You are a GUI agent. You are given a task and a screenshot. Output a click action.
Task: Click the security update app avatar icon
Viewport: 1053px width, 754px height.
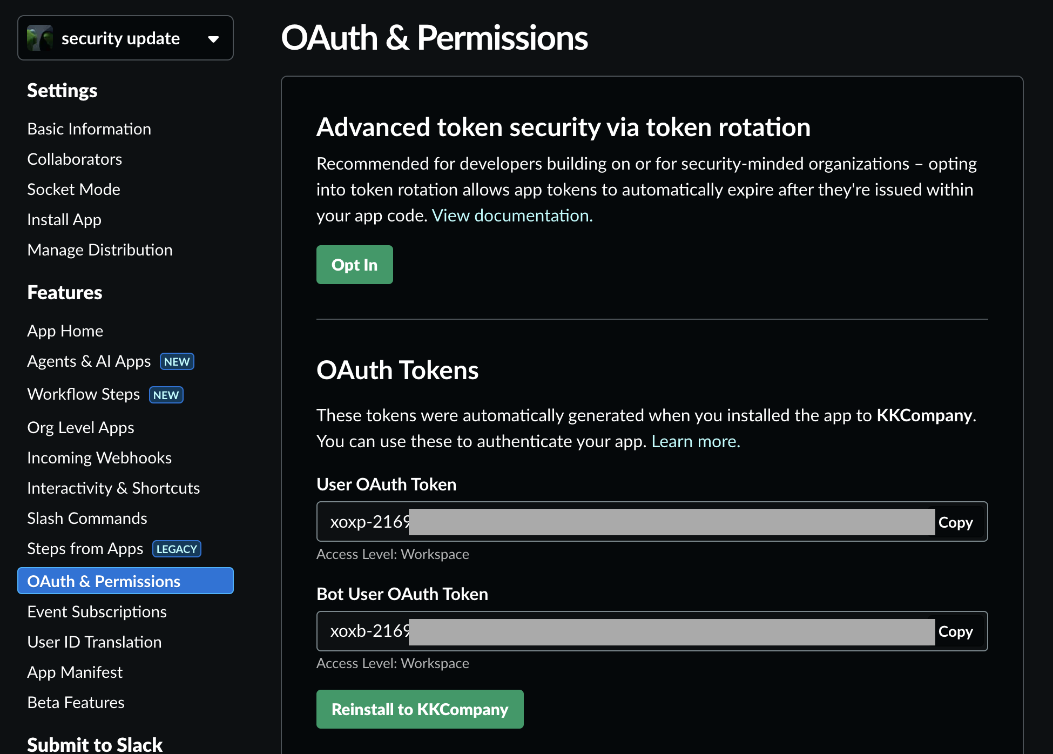coord(40,38)
